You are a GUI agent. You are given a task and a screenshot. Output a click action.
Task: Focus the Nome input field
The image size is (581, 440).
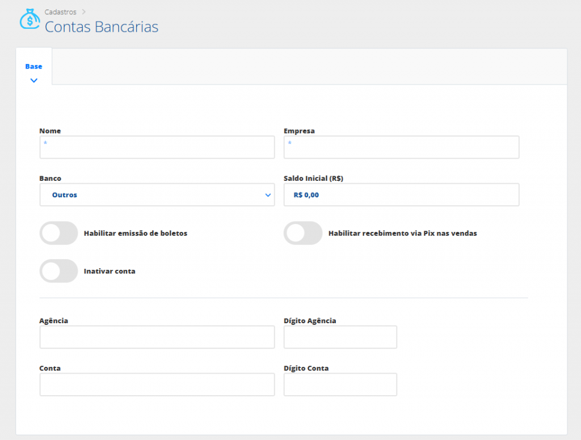pos(157,147)
